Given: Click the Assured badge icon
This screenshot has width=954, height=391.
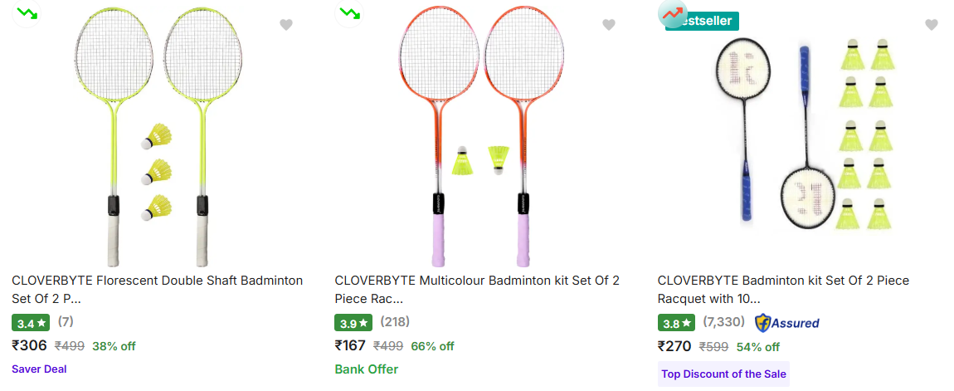Looking at the screenshot, I should pyautogui.click(x=786, y=323).
